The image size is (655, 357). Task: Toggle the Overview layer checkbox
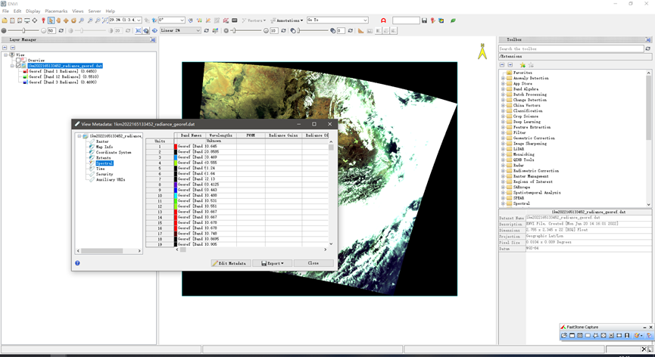click(x=18, y=61)
